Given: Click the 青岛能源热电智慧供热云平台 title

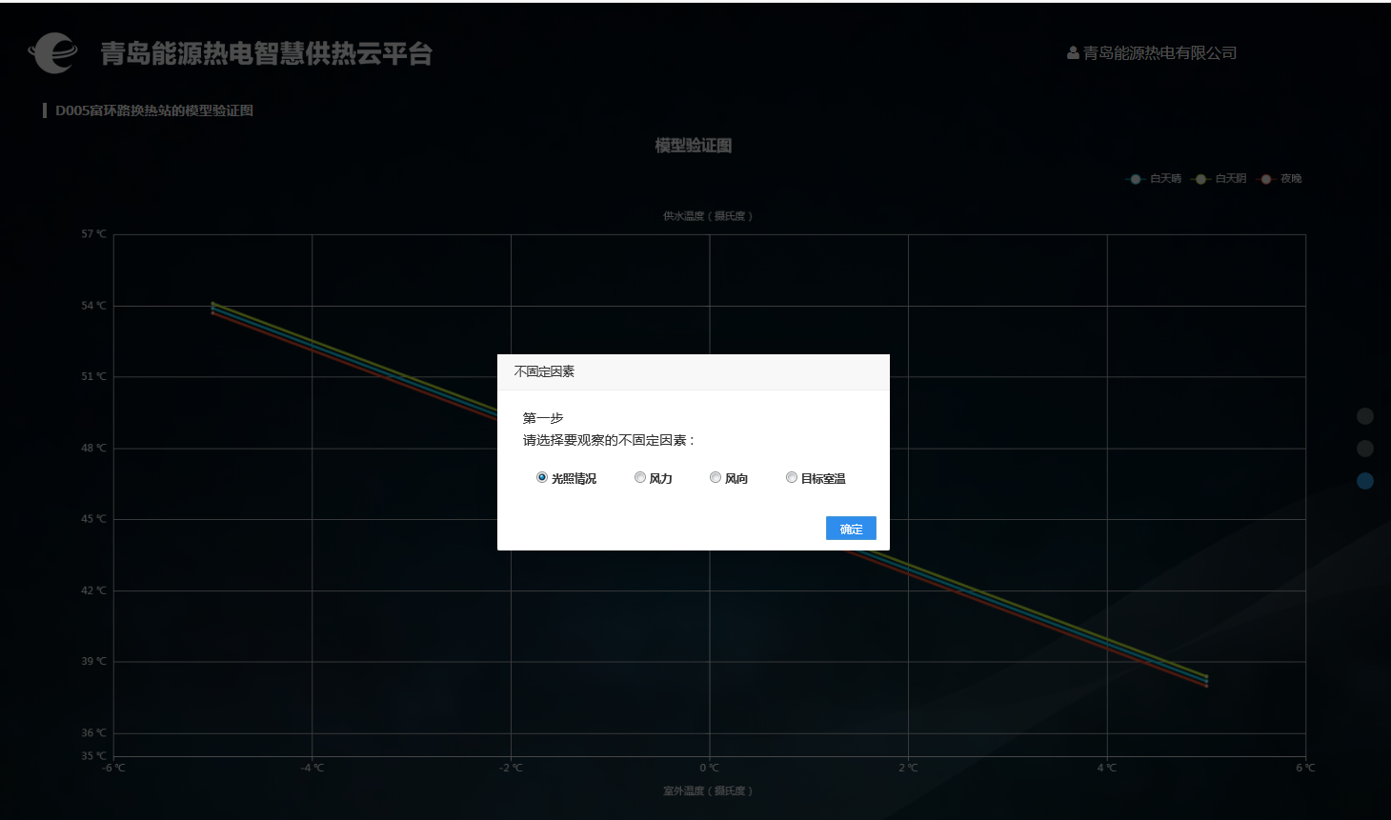Looking at the screenshot, I should [267, 53].
